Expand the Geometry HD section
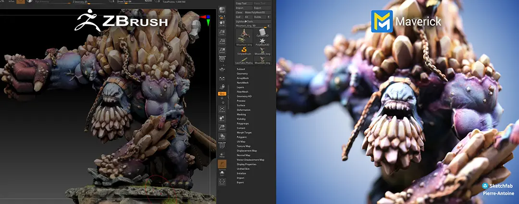Image resolution: width=519 pixels, height=204 pixels. 244,96
